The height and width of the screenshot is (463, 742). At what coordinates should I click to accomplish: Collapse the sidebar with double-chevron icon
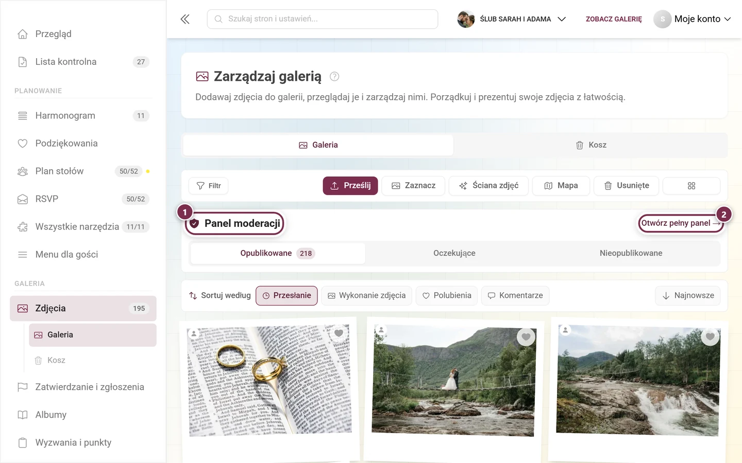(x=185, y=19)
